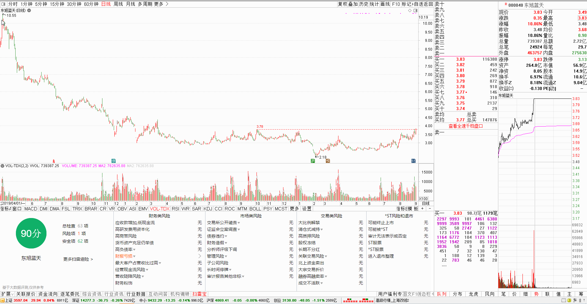Switch indicator to KDJ
587x304 pixels.
[x=208, y=209]
